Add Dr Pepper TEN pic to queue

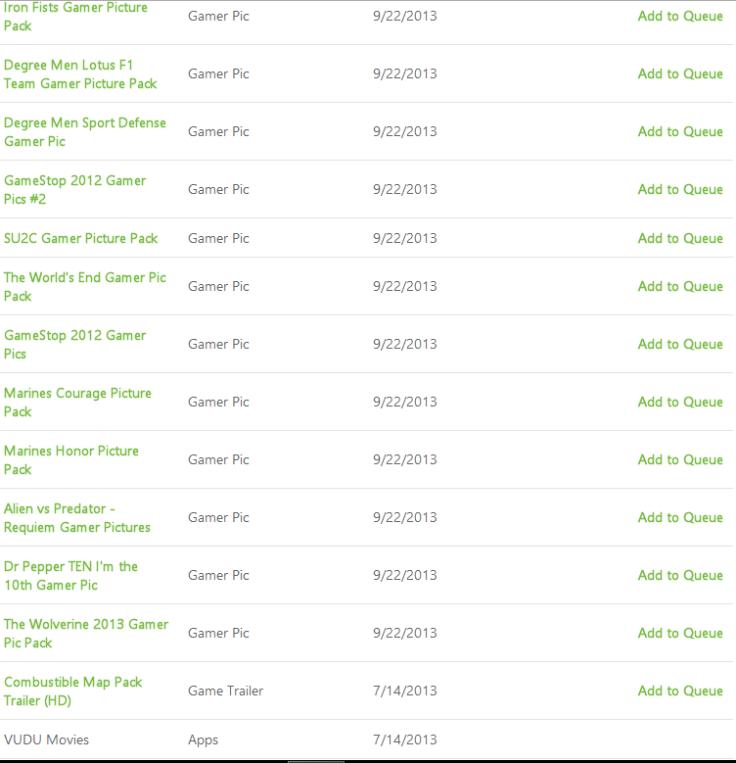680,576
